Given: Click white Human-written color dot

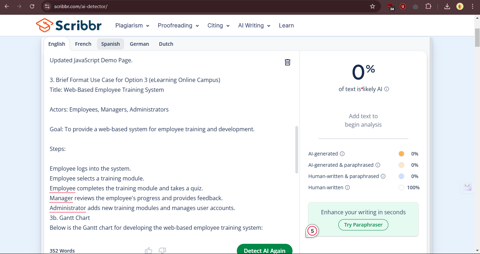Looking at the screenshot, I should (401, 188).
